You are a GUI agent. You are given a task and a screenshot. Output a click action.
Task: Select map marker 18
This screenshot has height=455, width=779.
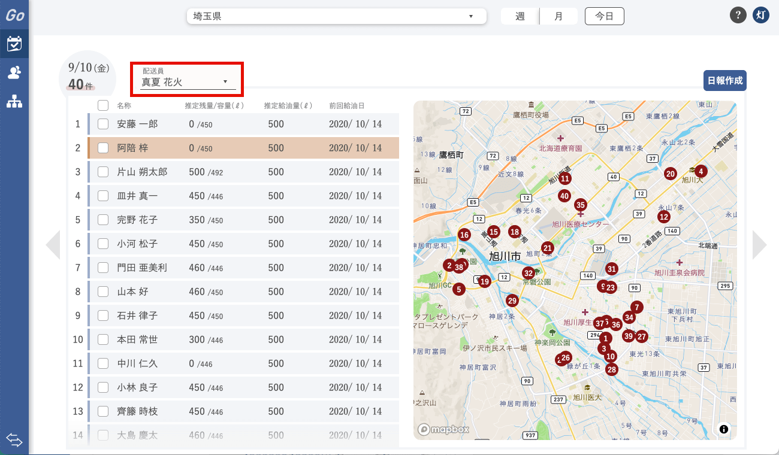coord(514,232)
